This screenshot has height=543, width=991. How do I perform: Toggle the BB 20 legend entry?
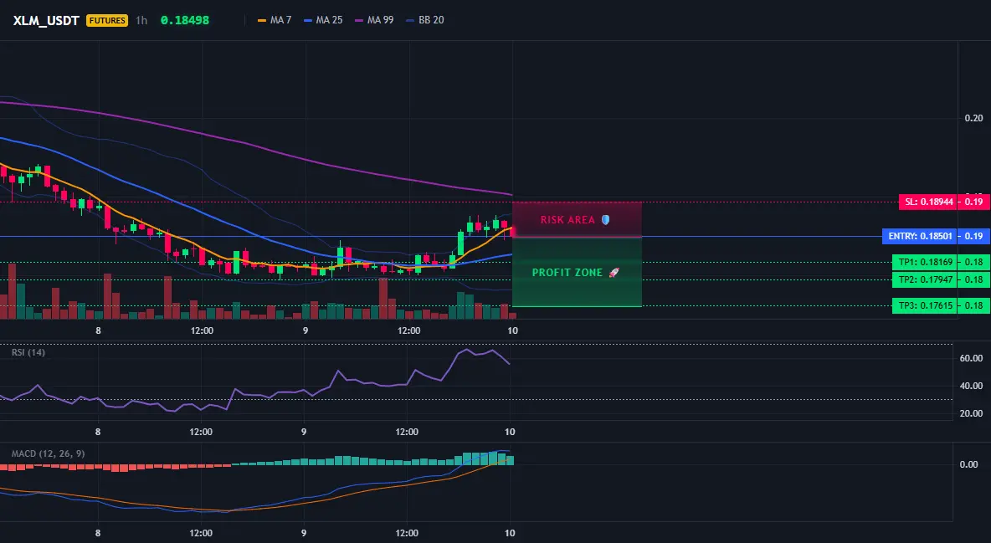click(424, 20)
